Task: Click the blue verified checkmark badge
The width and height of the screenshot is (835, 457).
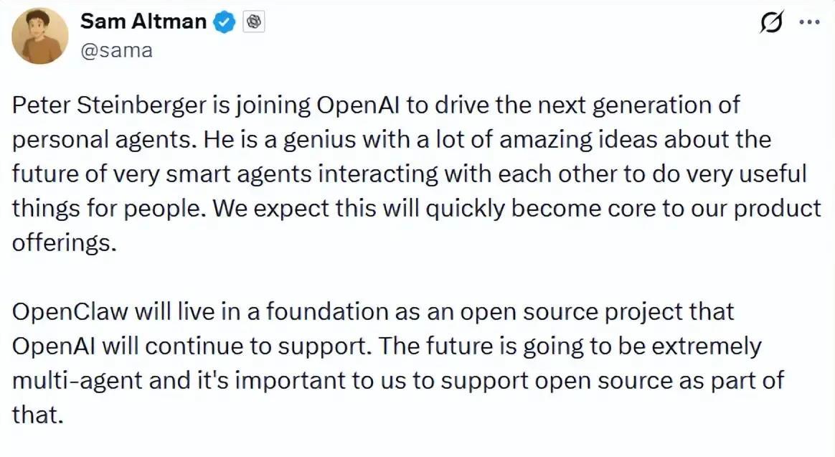Action: click(x=224, y=22)
